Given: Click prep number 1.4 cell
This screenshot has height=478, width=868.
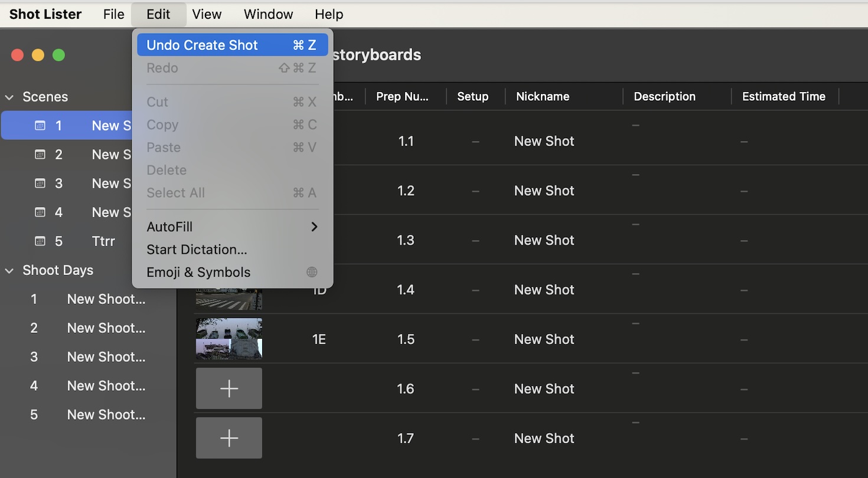Looking at the screenshot, I should [406, 290].
